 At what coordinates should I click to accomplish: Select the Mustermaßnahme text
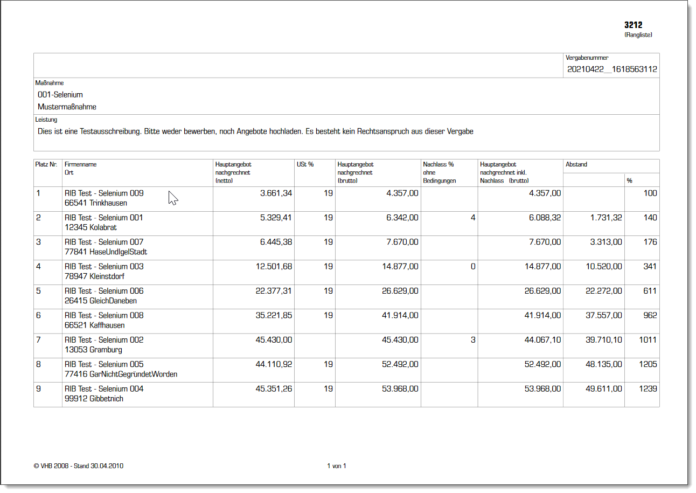pyautogui.click(x=67, y=107)
